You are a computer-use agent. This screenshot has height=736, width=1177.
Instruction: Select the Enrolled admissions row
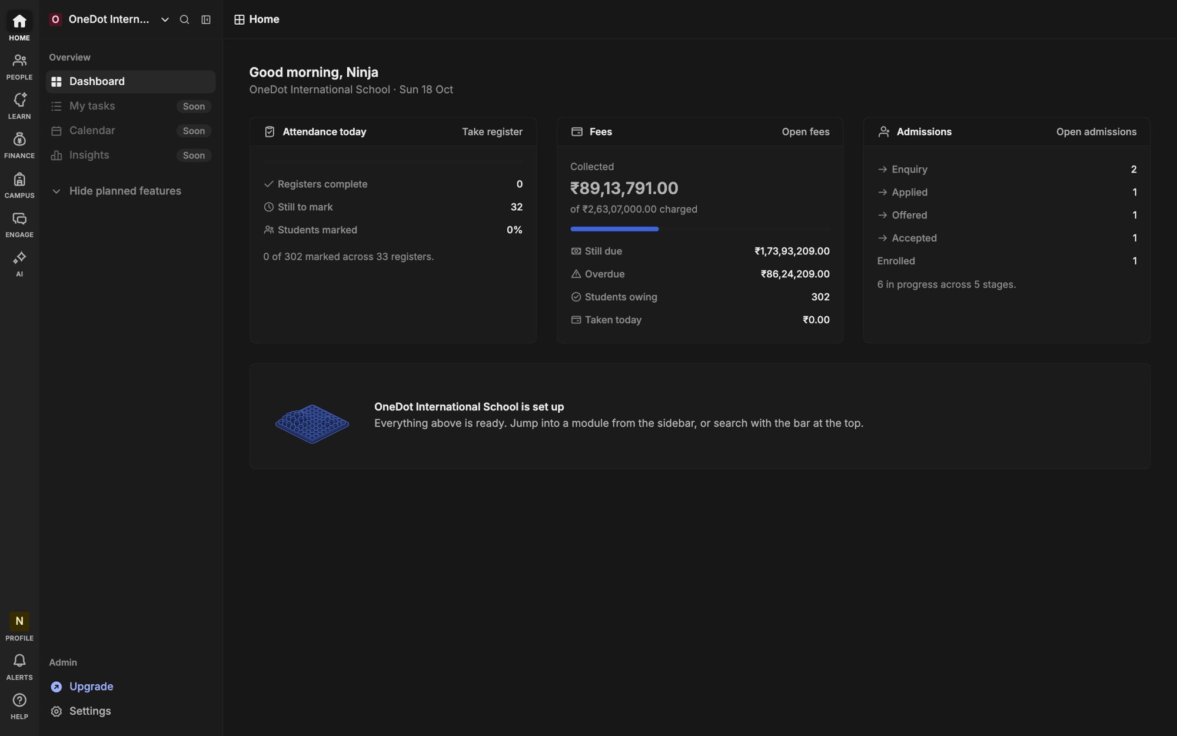(1007, 261)
